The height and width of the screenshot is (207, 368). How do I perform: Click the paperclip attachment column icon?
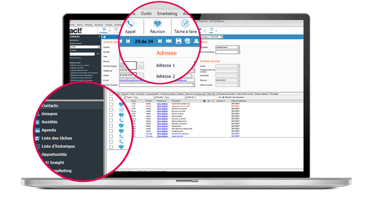(209, 101)
